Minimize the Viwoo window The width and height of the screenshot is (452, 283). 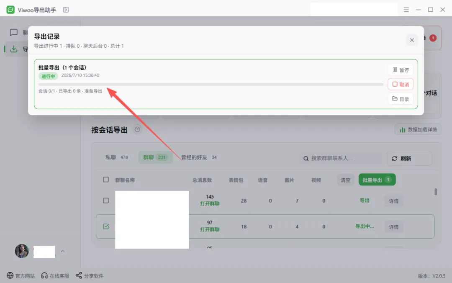tap(418, 10)
